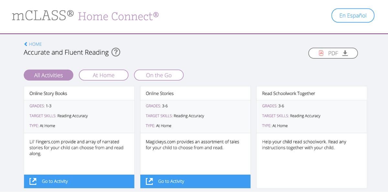Click the red PDF file icon
The image size is (388, 192).
(321, 53)
